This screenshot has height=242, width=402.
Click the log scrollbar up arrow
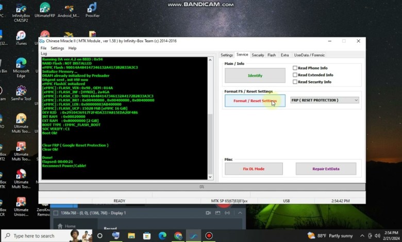210,60
